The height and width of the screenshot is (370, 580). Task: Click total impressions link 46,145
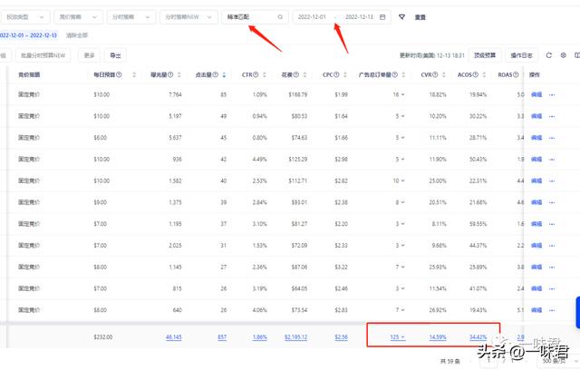(x=174, y=337)
